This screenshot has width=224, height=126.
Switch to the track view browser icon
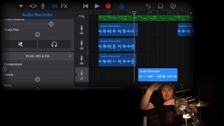point(33,6)
